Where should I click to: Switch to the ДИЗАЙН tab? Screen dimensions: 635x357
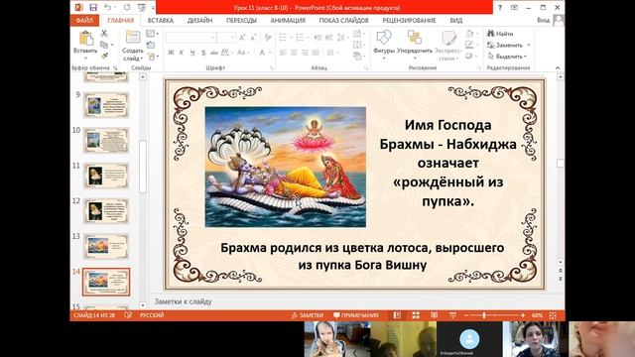coord(199,20)
